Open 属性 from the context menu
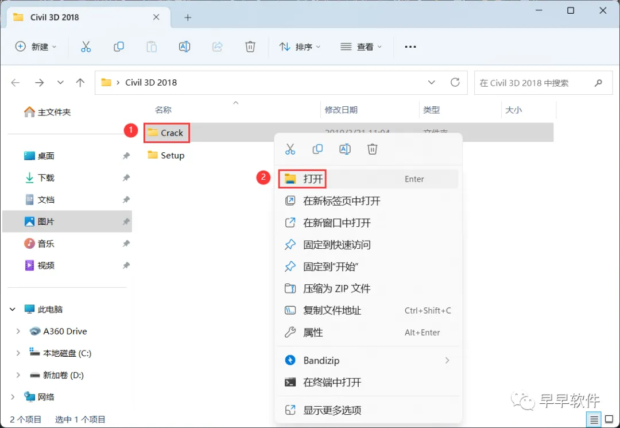620x428 pixels. click(368, 332)
